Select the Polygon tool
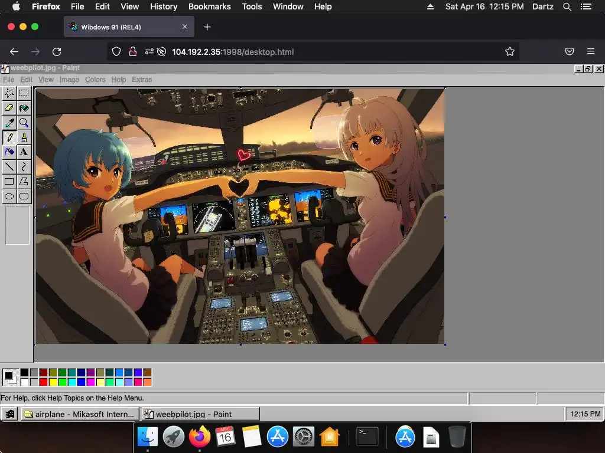The width and height of the screenshot is (605, 453). 24,182
